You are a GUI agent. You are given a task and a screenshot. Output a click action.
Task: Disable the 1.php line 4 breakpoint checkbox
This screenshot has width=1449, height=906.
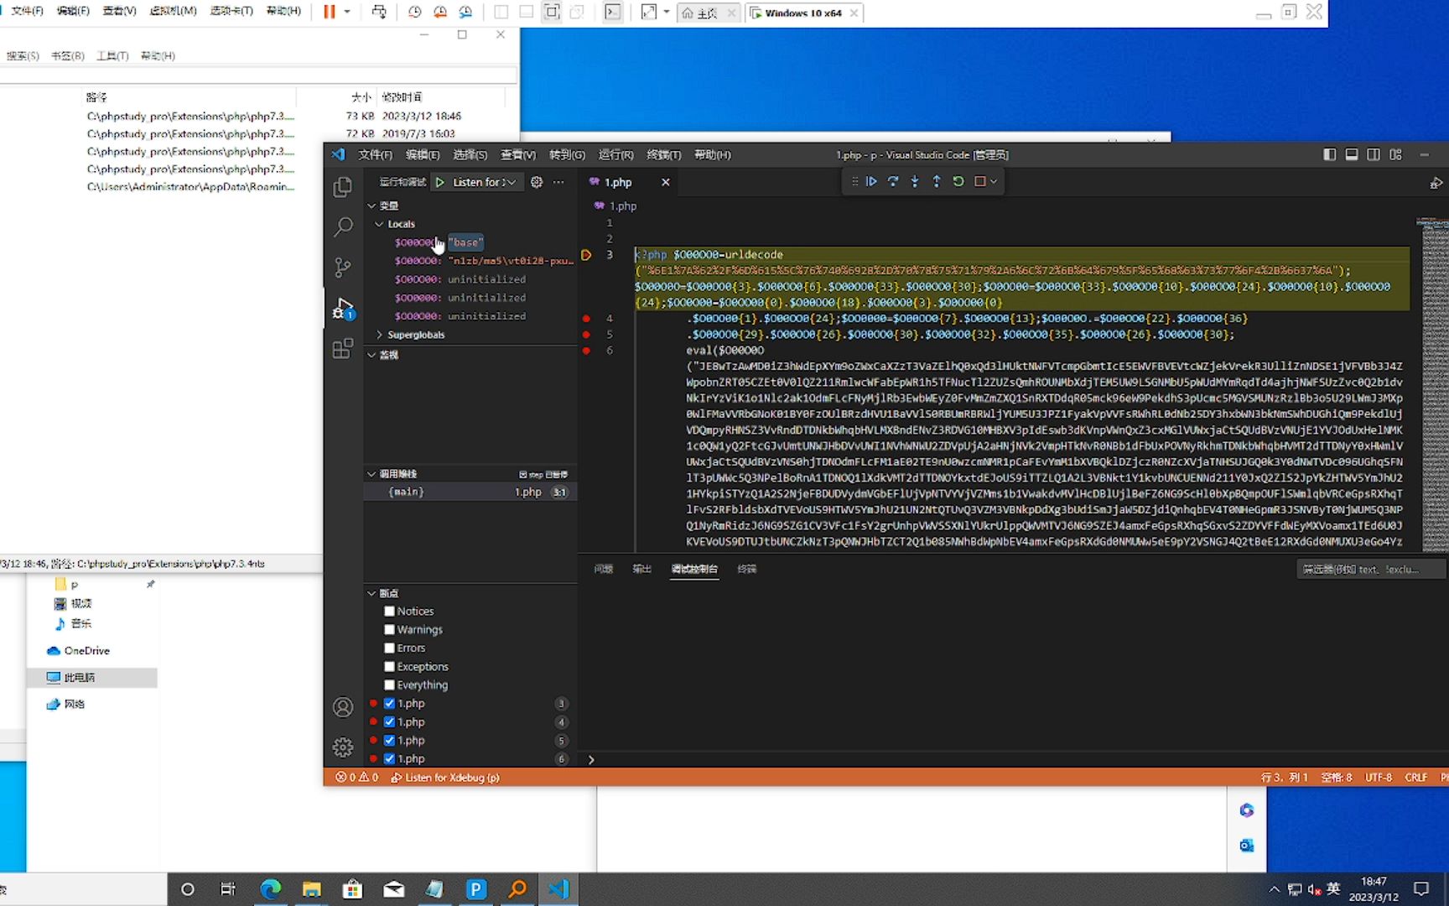click(x=389, y=722)
